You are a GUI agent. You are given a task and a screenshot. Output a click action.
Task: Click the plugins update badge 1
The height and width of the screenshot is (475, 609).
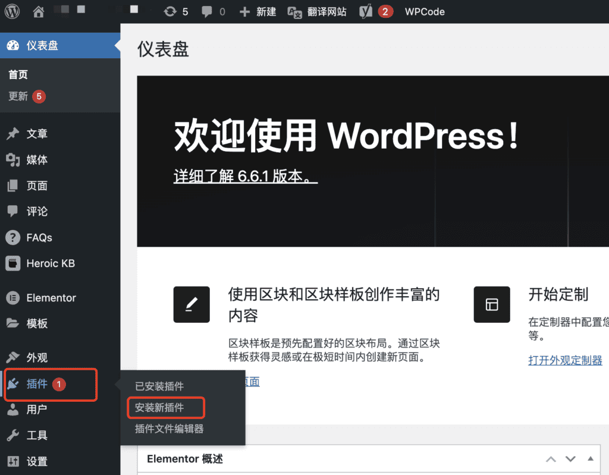point(59,384)
